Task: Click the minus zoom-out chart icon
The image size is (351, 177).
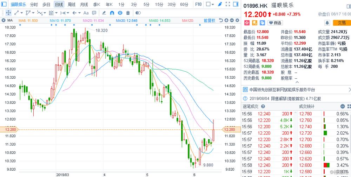Action: [x=232, y=20]
